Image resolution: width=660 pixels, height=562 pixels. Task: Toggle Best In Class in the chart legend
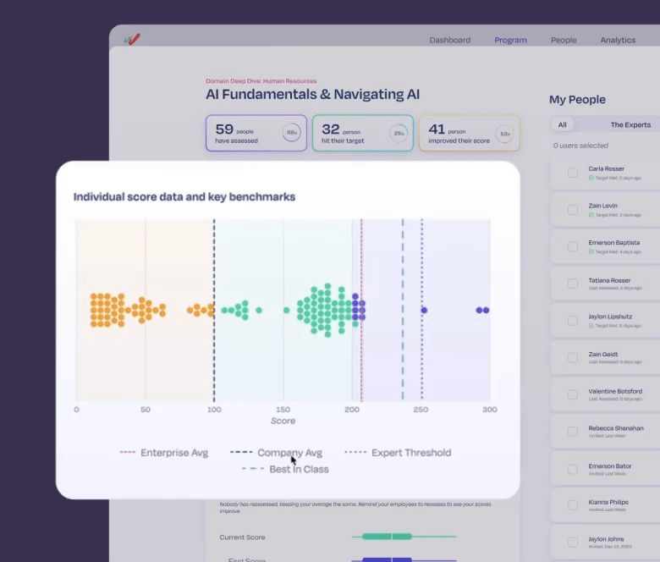285,469
